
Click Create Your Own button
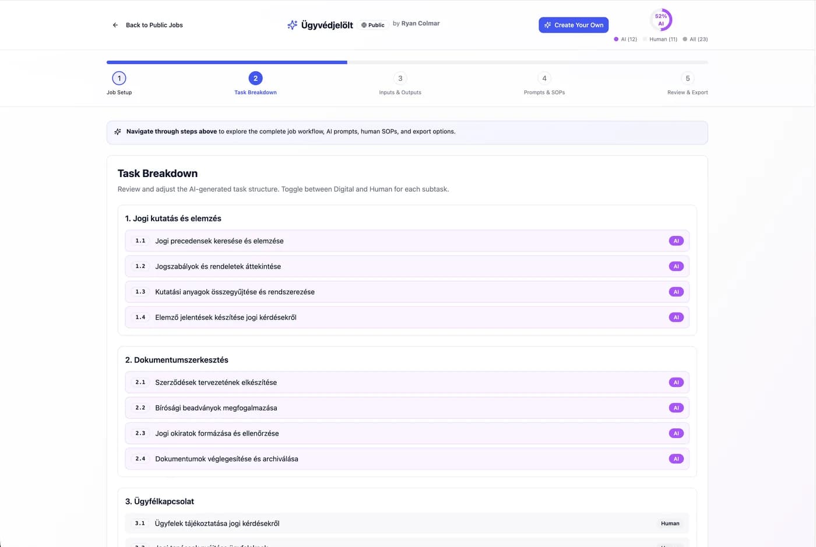574,25
